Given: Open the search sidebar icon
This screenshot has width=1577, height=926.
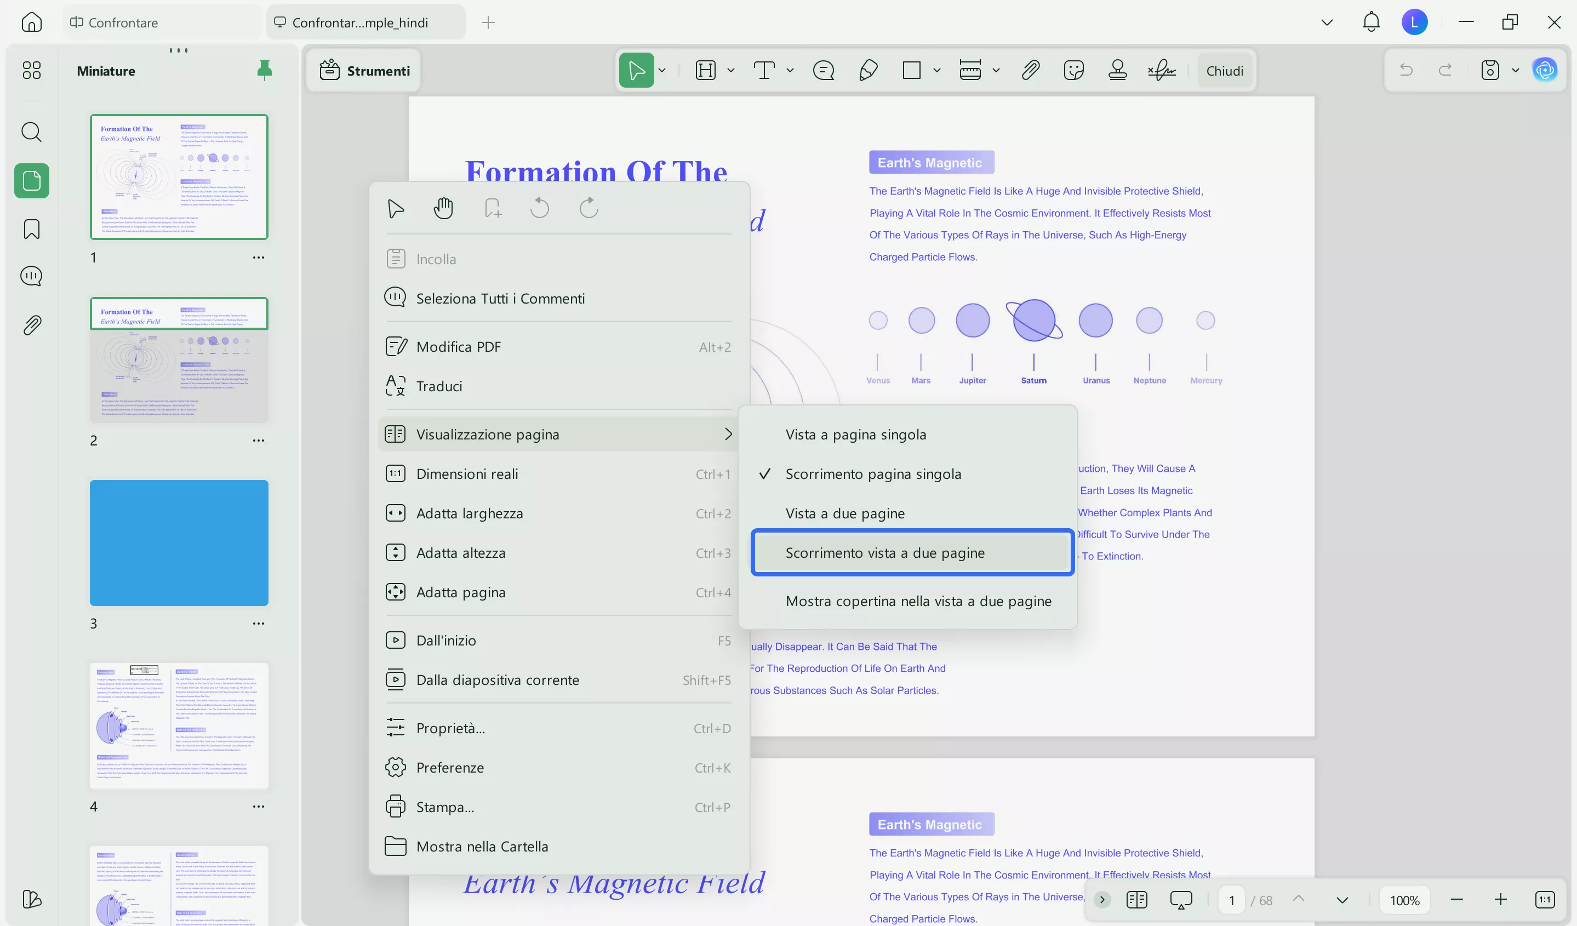Looking at the screenshot, I should [31, 132].
